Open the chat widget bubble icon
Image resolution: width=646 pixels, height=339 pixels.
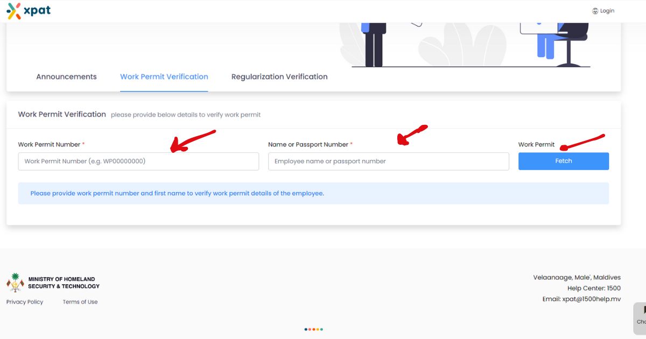[x=641, y=316]
